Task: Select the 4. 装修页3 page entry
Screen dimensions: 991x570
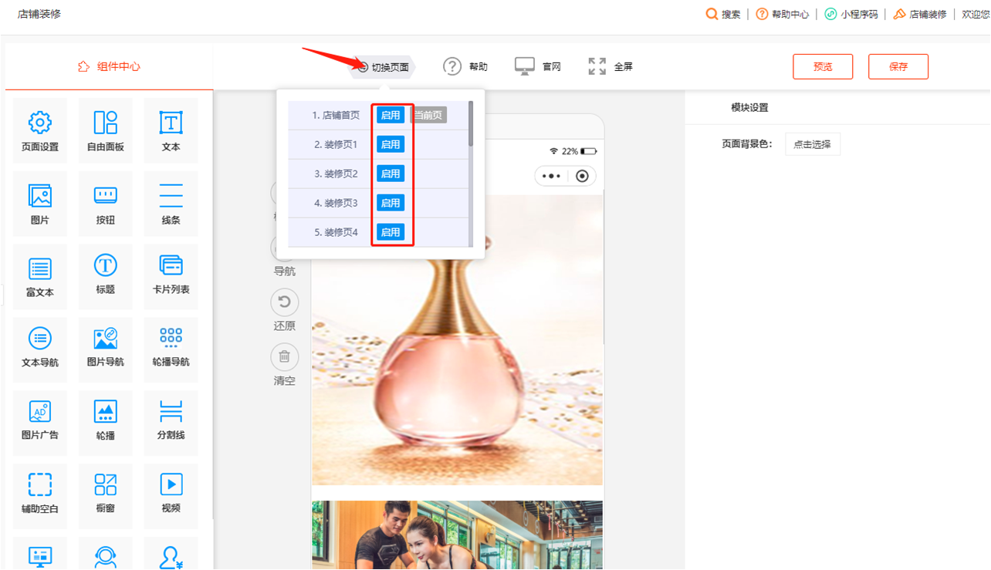Action: tap(336, 203)
